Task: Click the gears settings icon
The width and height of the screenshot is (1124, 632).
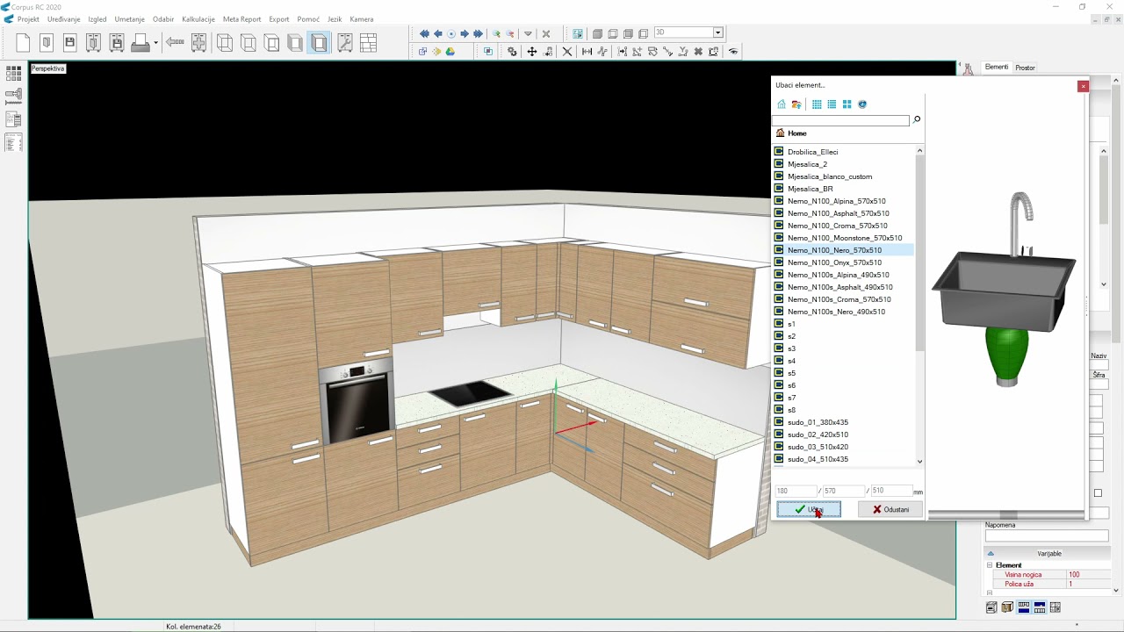Action: pyautogui.click(x=512, y=52)
